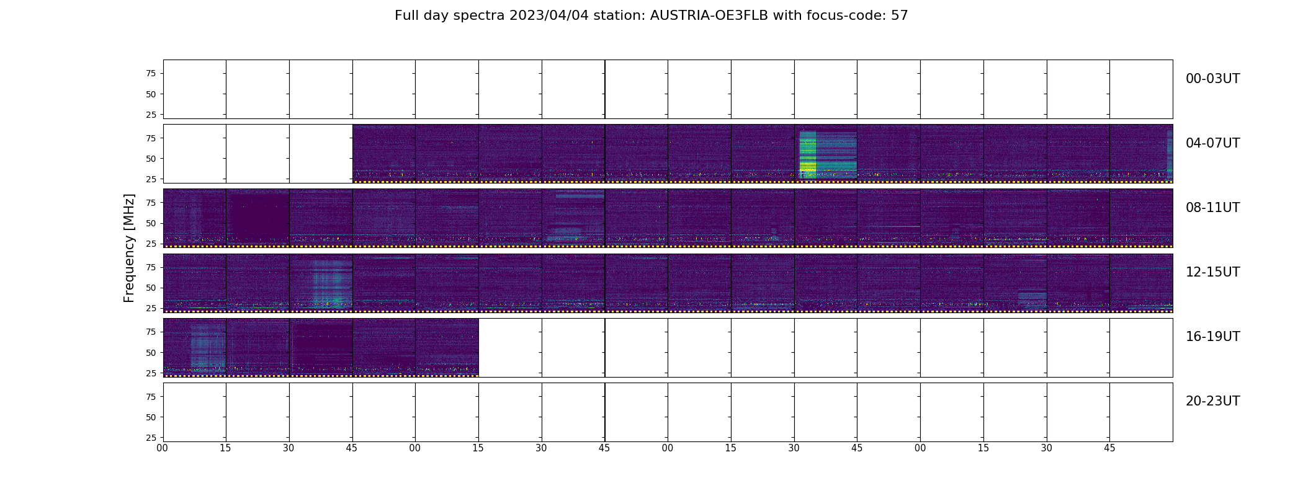Click the first 15 tick label on the time axis
This screenshot has width=1303, height=496.
[225, 448]
